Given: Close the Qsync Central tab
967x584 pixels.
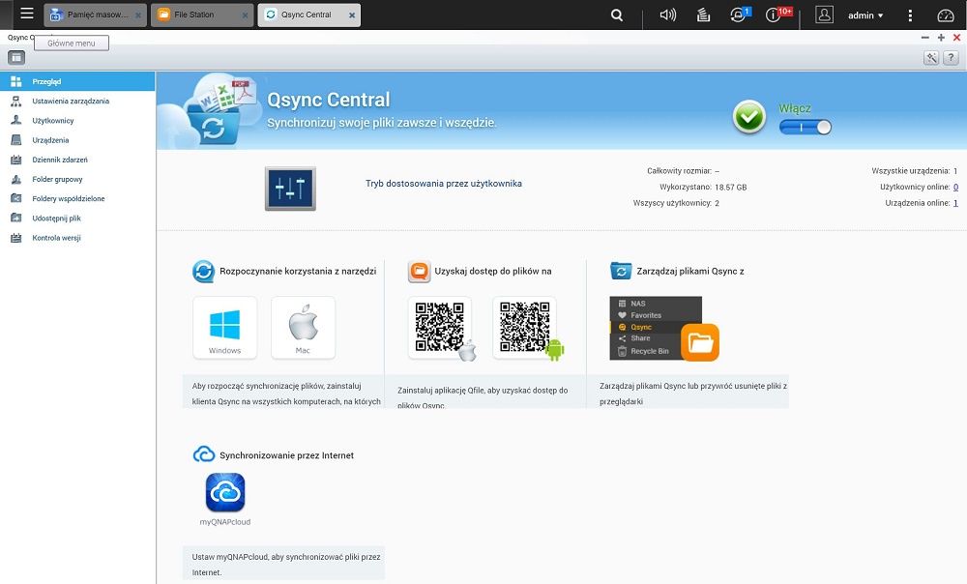Looking at the screenshot, I should tap(352, 15).
